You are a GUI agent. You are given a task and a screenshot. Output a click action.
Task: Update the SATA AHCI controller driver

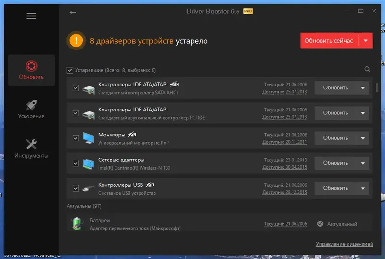pos(335,88)
